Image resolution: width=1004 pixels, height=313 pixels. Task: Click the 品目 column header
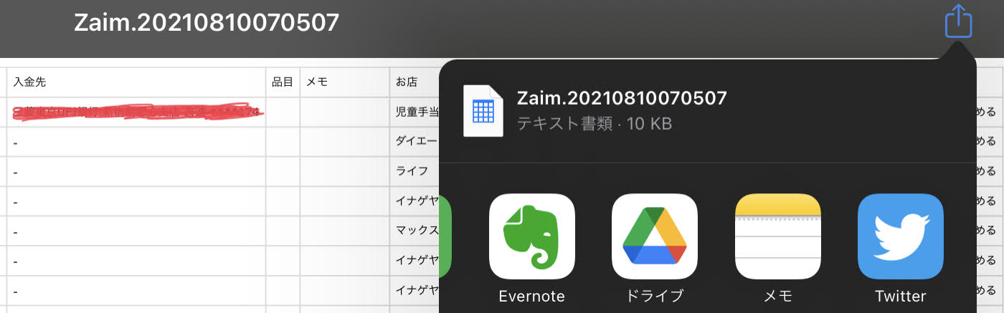click(283, 82)
